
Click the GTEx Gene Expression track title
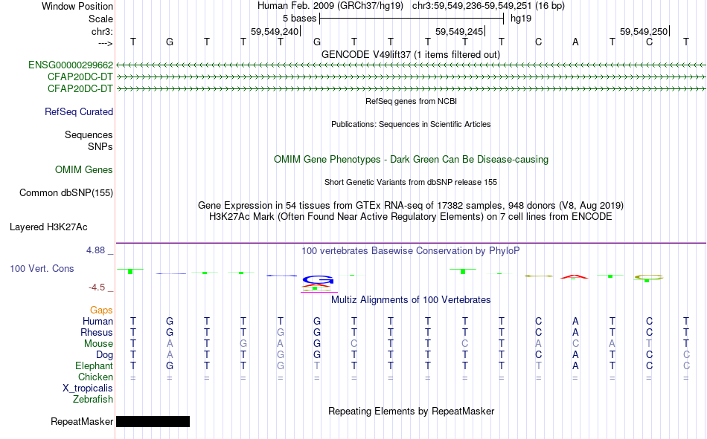tap(411, 205)
